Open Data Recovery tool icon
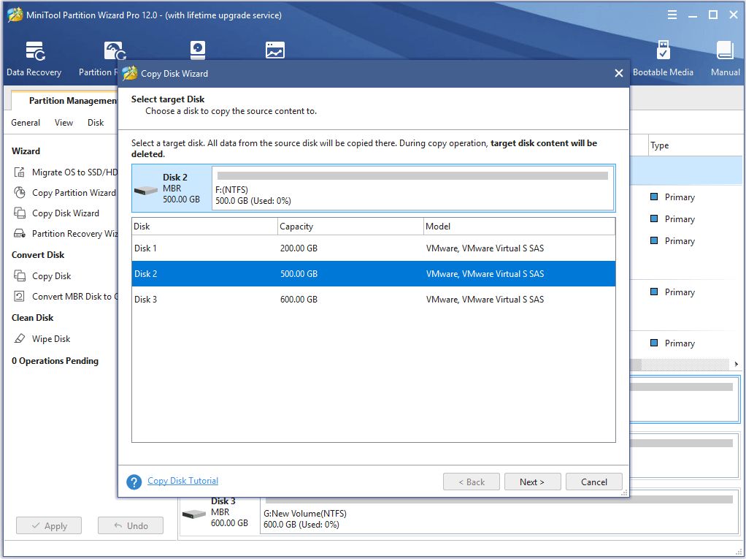This screenshot has width=746, height=559. tap(35, 51)
